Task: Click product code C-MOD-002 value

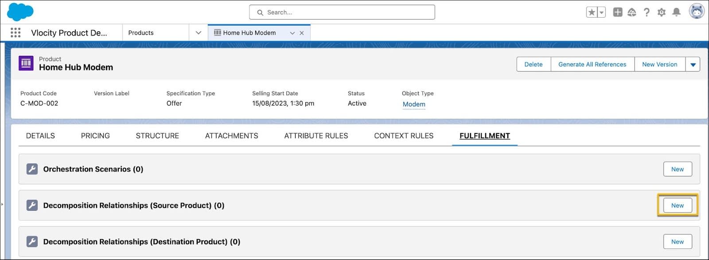Action: tap(39, 103)
